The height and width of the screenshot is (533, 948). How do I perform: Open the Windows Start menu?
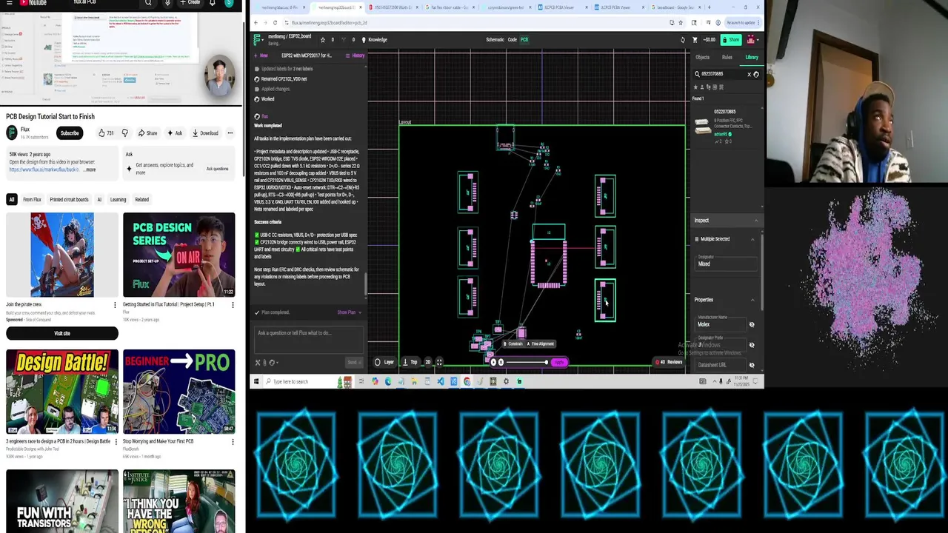pyautogui.click(x=256, y=381)
